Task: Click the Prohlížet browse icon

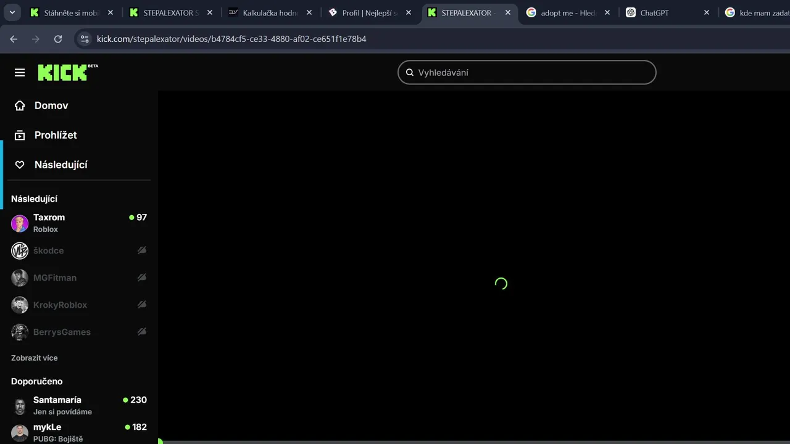Action: (20, 135)
